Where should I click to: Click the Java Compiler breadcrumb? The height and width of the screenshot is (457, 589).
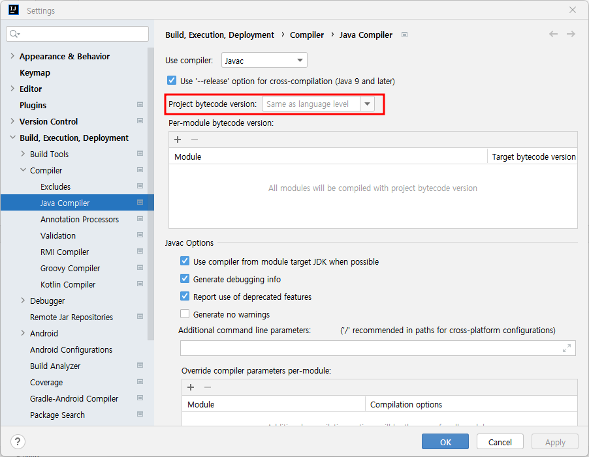[366, 35]
